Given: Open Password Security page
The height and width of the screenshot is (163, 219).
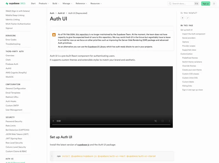Looking at the screenshot, I should [x=14, y=121].
